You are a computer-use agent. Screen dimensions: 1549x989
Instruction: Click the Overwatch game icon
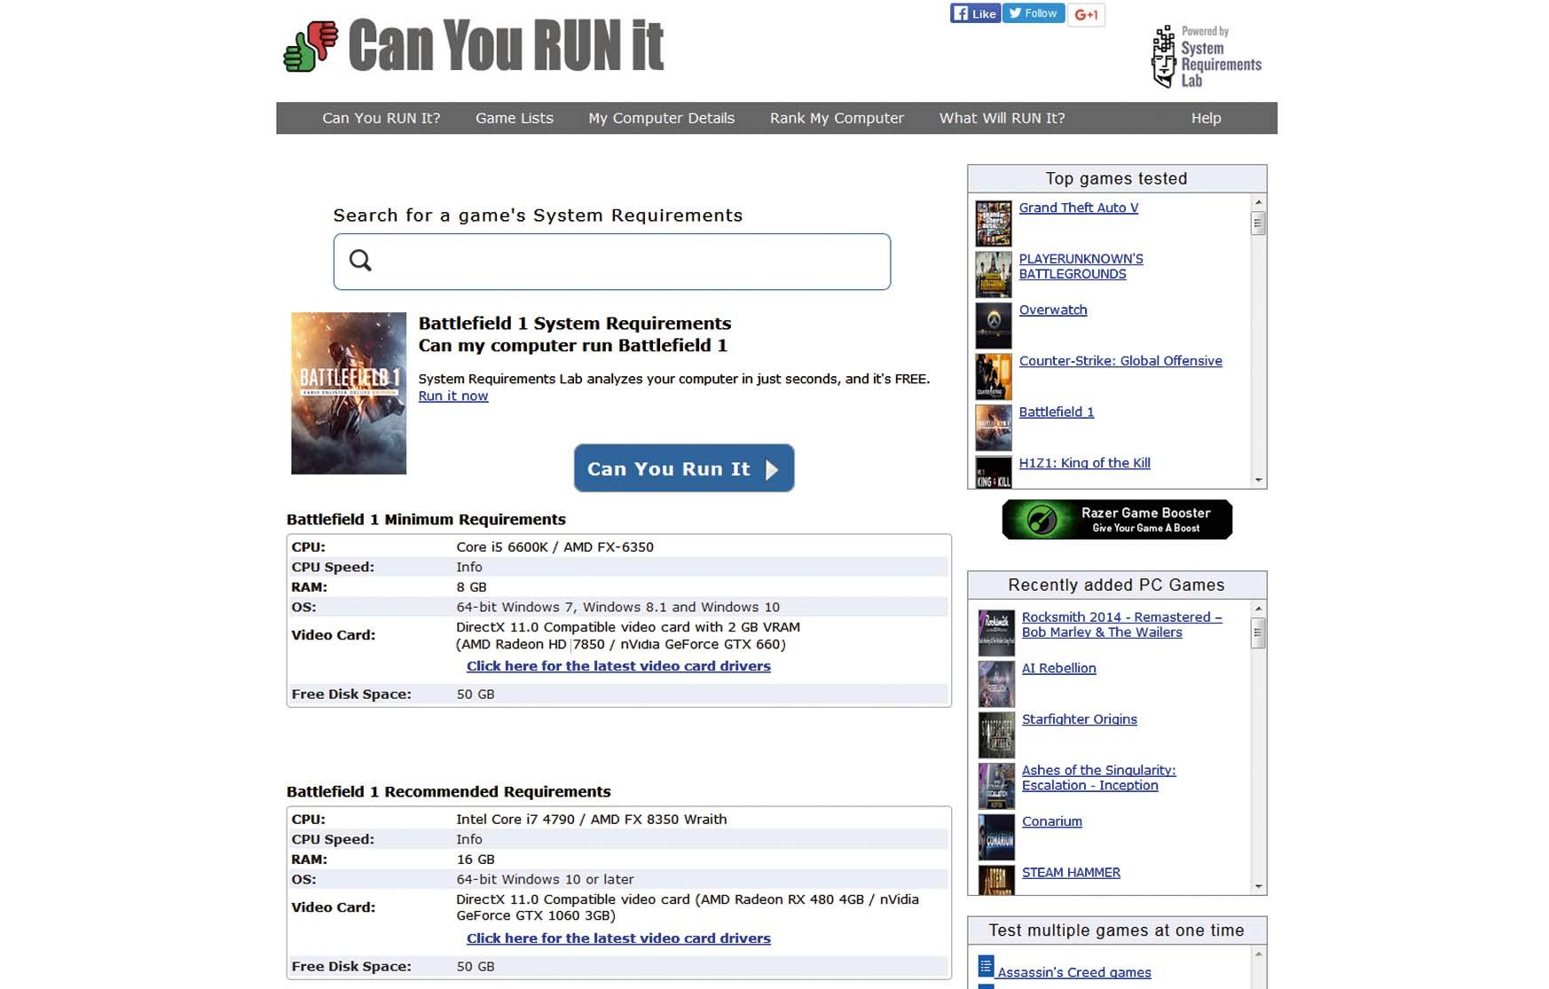[x=993, y=326]
